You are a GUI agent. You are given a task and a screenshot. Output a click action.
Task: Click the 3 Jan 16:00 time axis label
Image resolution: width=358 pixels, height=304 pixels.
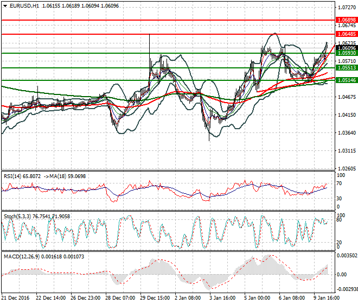222,298
